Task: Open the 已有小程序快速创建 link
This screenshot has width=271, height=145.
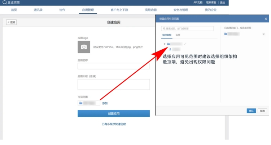Action: (x=113, y=124)
